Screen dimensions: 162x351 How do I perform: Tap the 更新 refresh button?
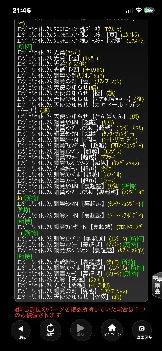(50, 330)
